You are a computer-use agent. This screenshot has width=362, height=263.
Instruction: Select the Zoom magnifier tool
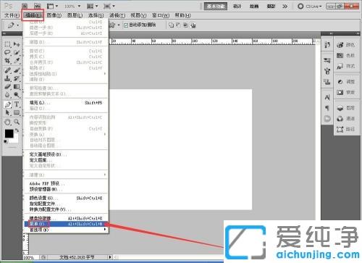tap(17, 122)
